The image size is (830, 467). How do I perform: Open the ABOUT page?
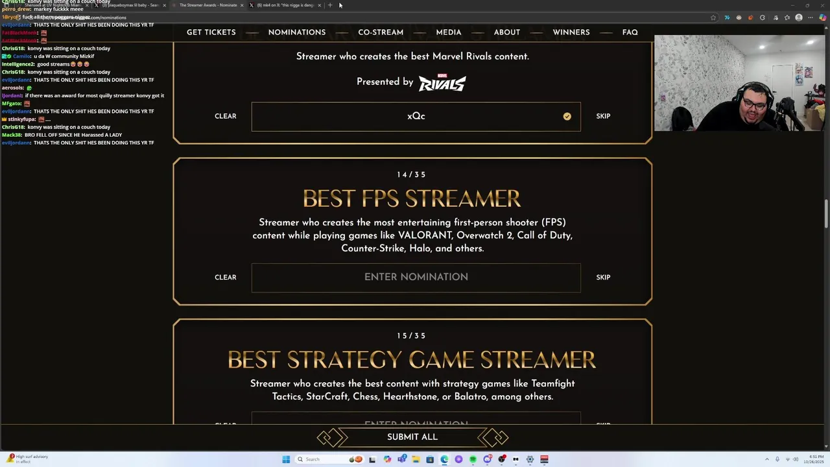click(x=507, y=32)
